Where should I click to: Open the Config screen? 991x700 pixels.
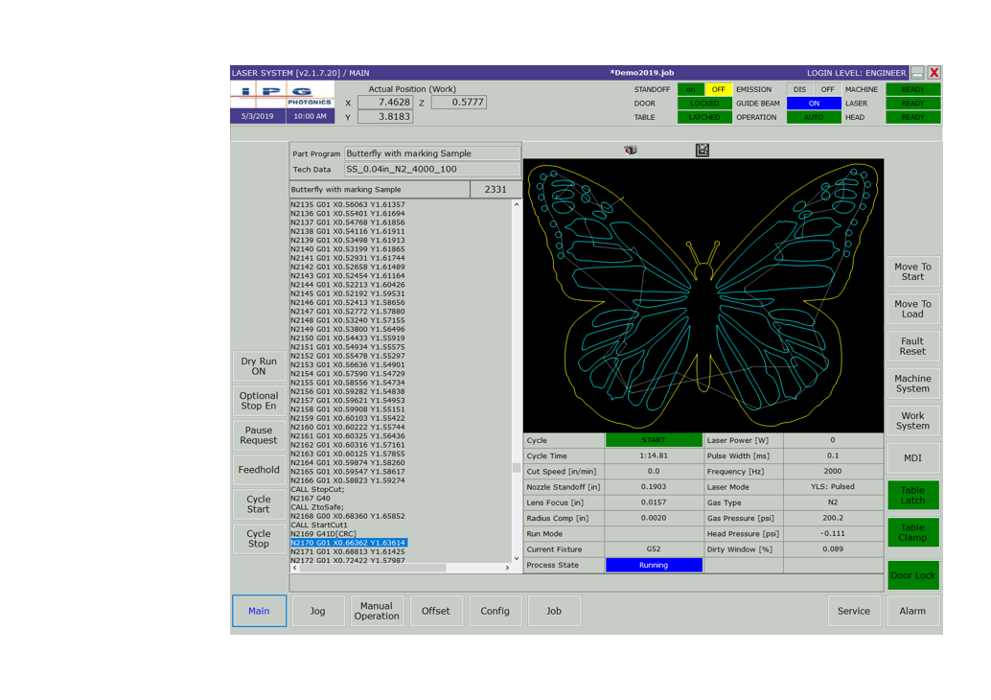[495, 611]
